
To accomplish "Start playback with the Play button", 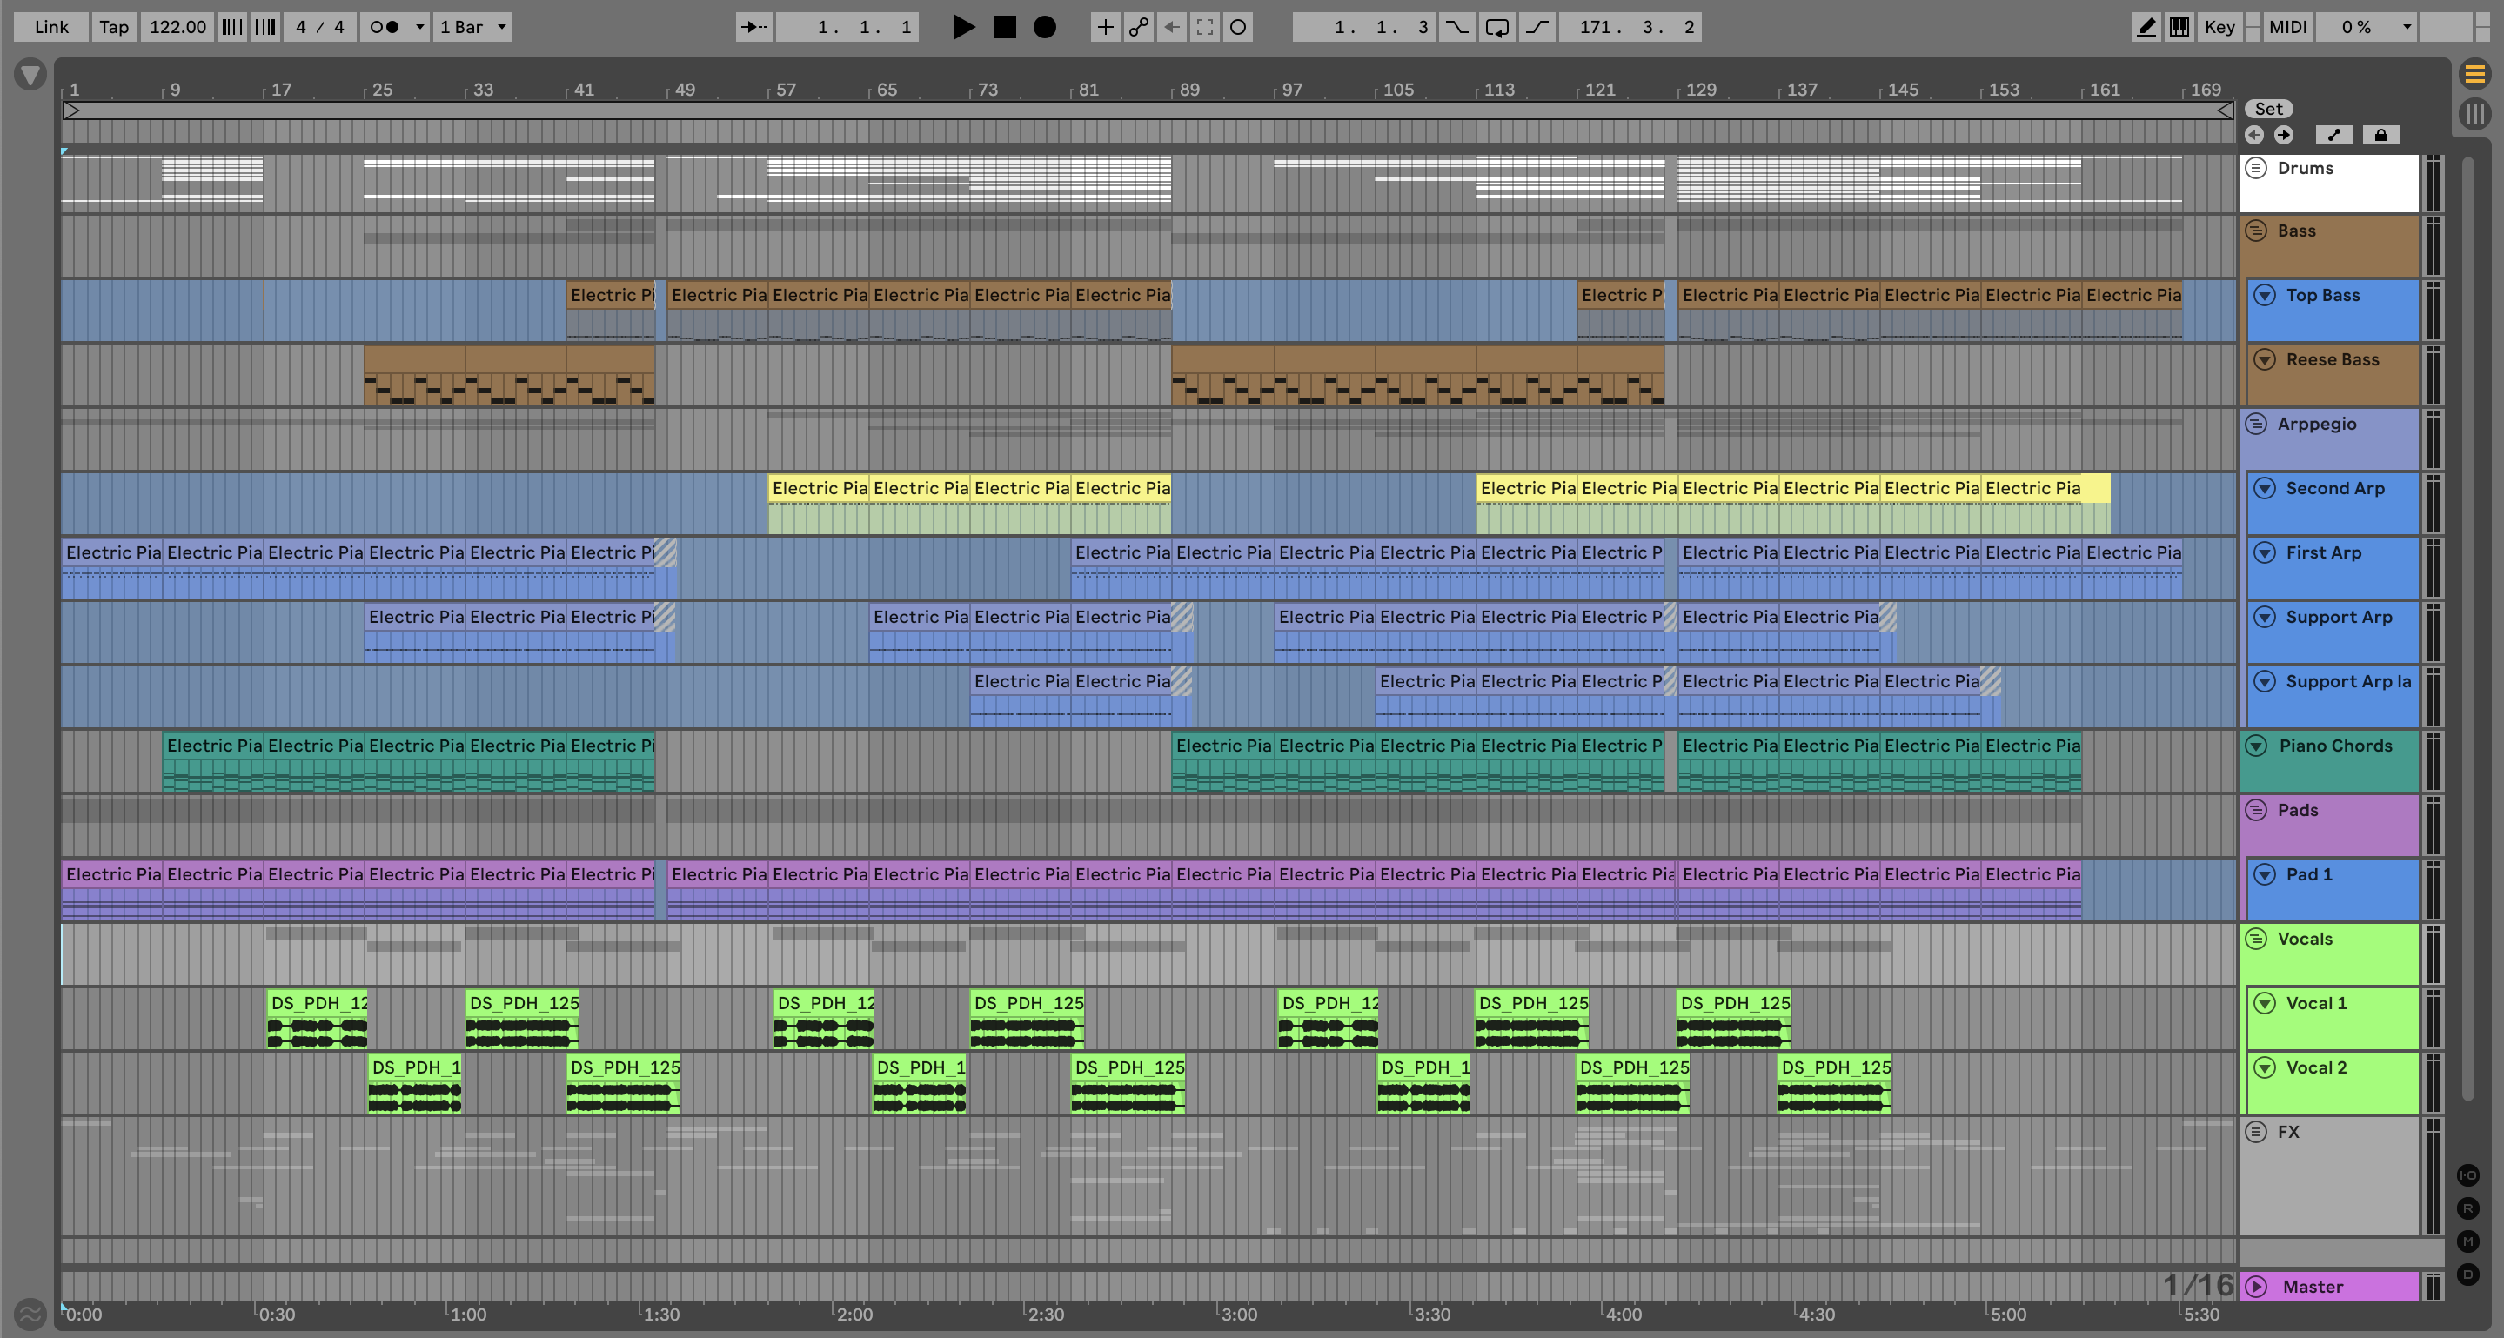I will pos(963,27).
